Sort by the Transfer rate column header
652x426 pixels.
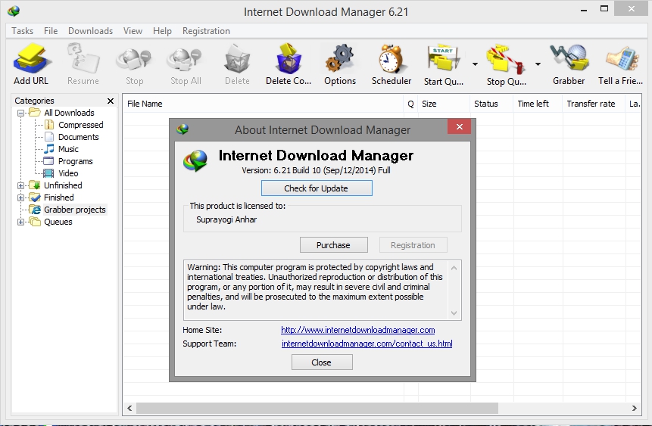click(x=594, y=104)
